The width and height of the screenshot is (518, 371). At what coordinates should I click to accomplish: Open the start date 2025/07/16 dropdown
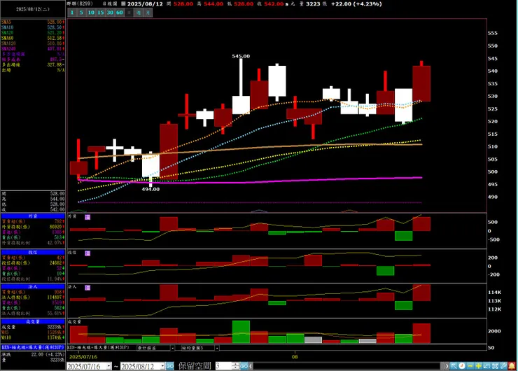click(x=109, y=366)
